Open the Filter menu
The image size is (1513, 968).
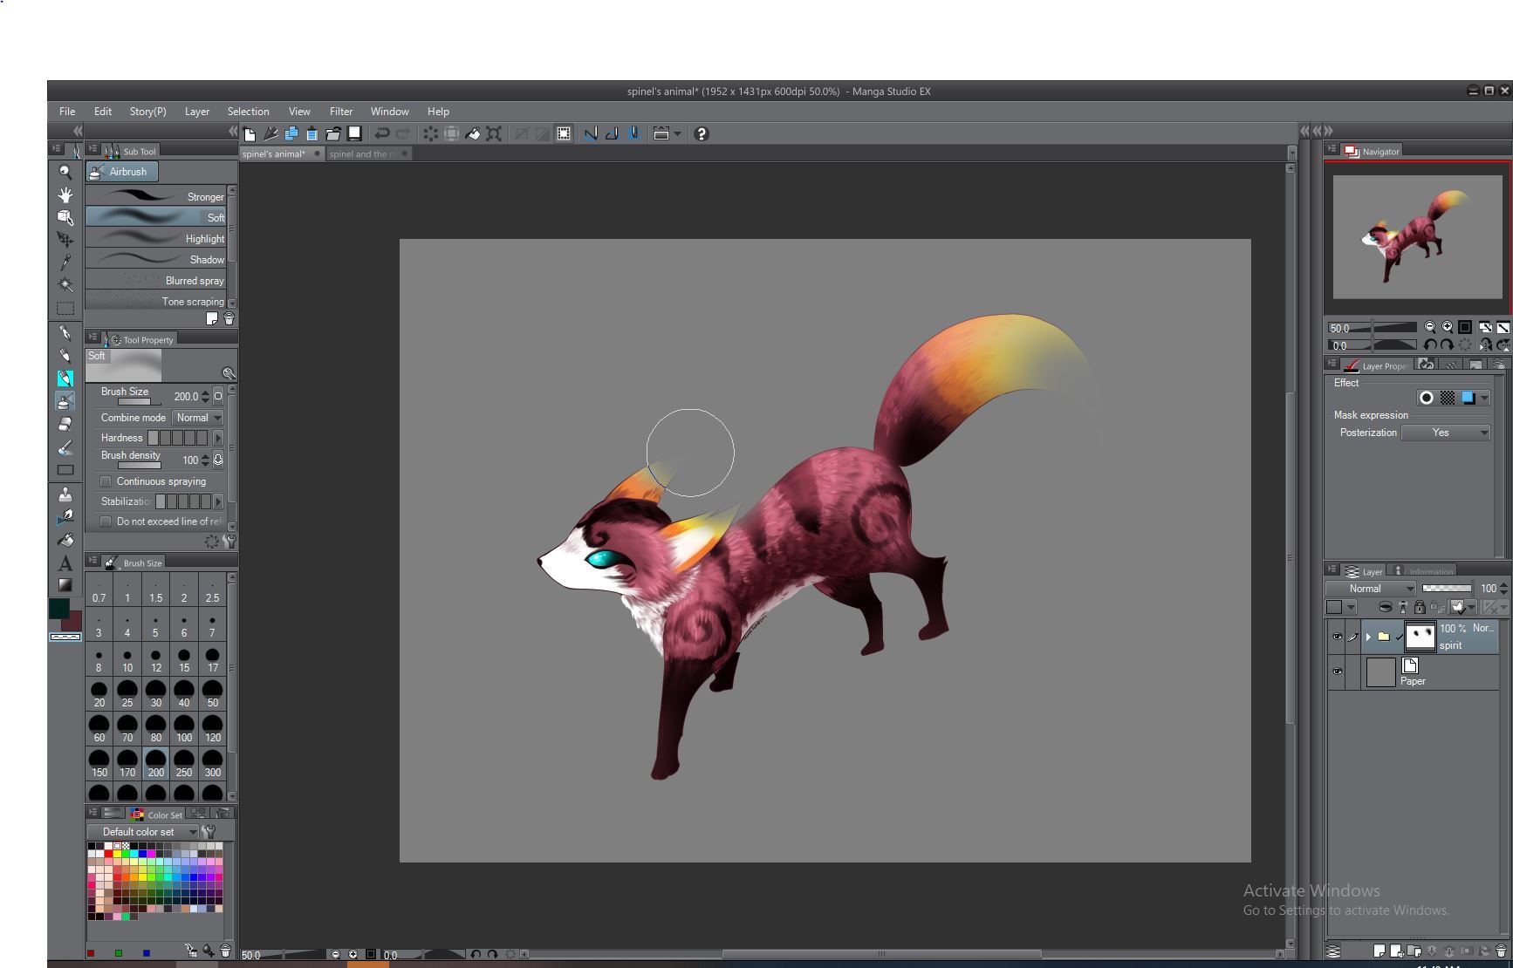pos(340,112)
